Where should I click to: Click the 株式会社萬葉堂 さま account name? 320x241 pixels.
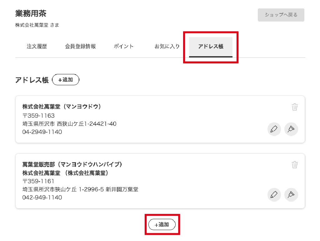pos(37,25)
